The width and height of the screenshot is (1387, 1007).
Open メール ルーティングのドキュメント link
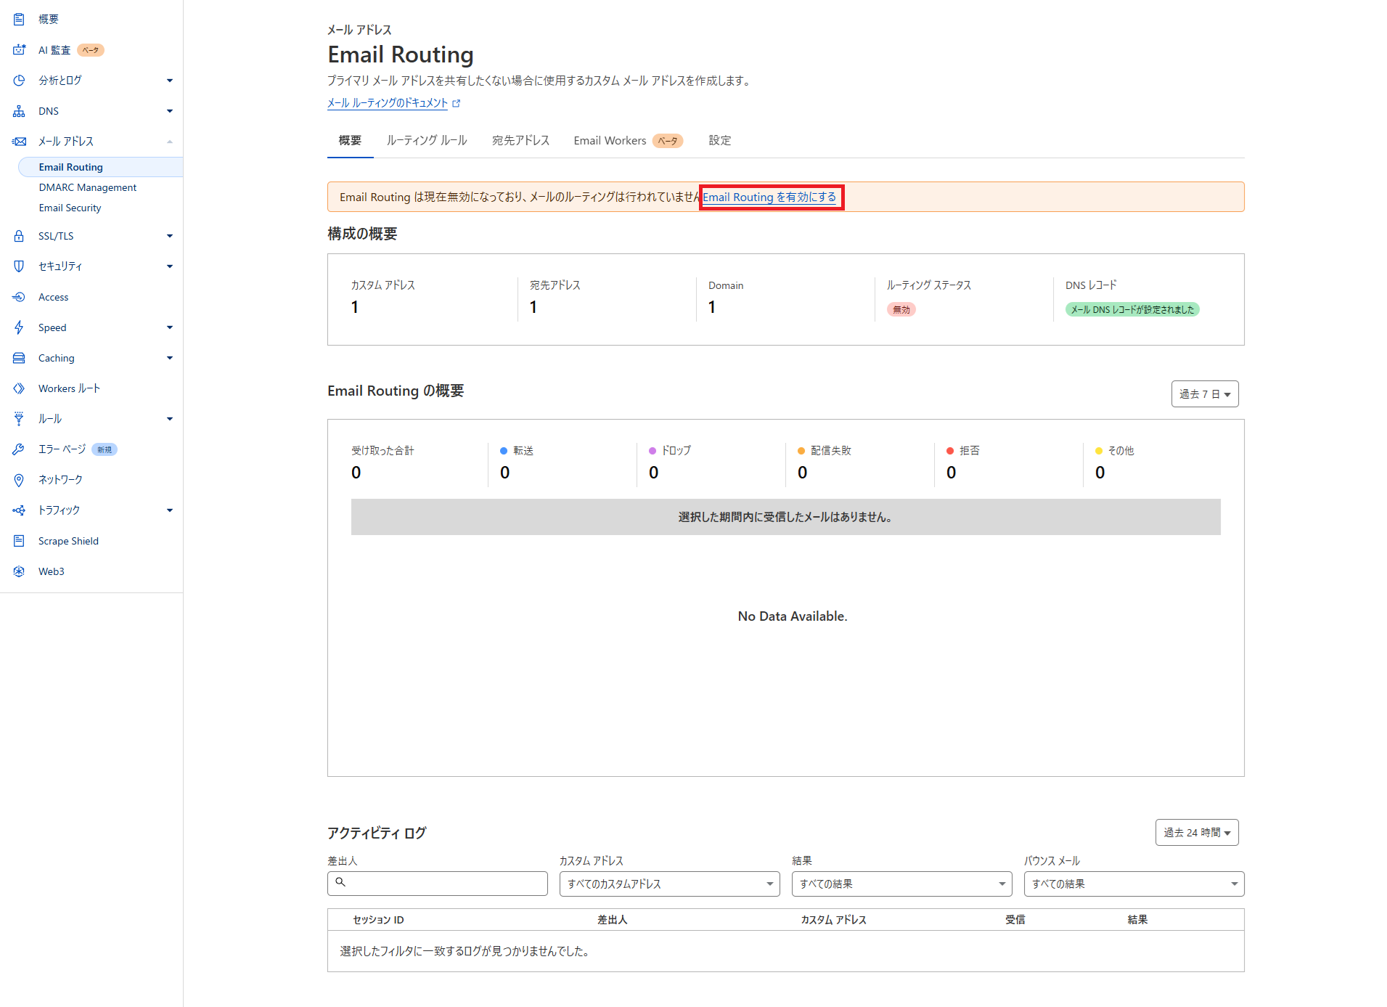point(388,103)
